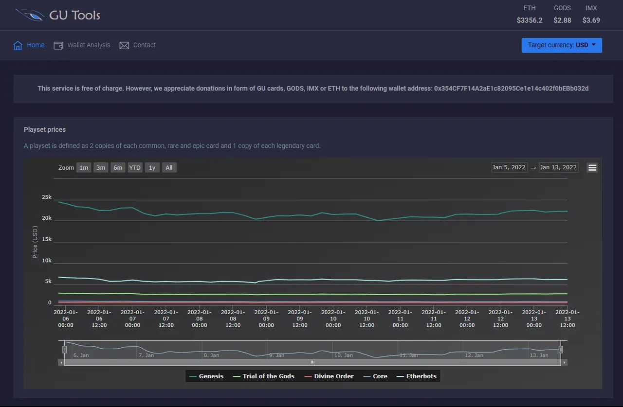Click the Home house icon
The height and width of the screenshot is (407, 623).
point(18,46)
